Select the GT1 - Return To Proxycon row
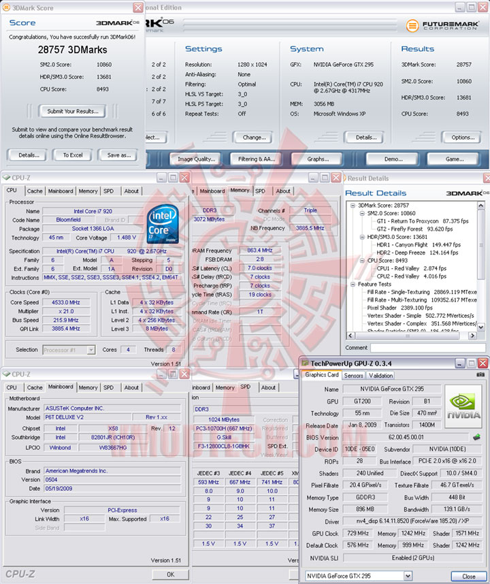 coord(422,221)
